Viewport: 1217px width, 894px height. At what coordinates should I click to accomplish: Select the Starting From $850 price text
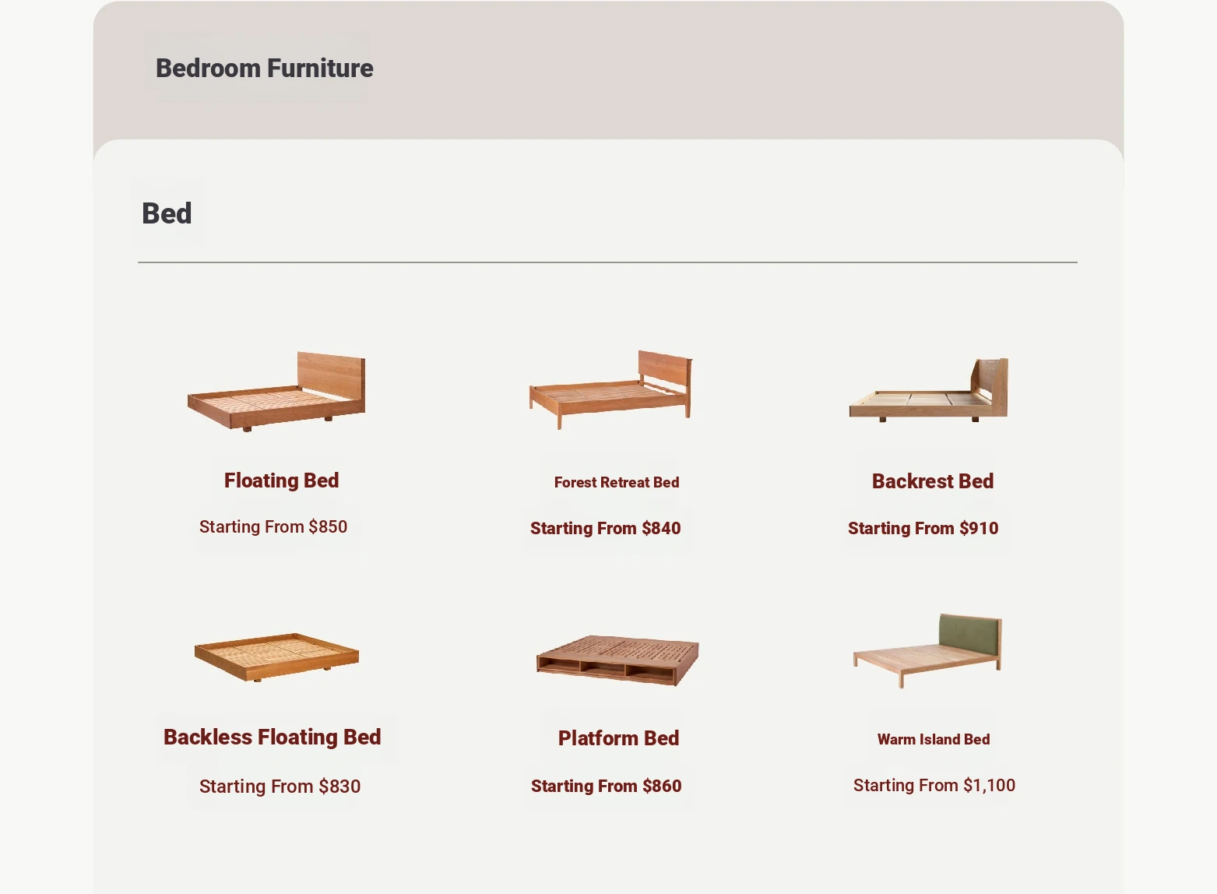[273, 526]
